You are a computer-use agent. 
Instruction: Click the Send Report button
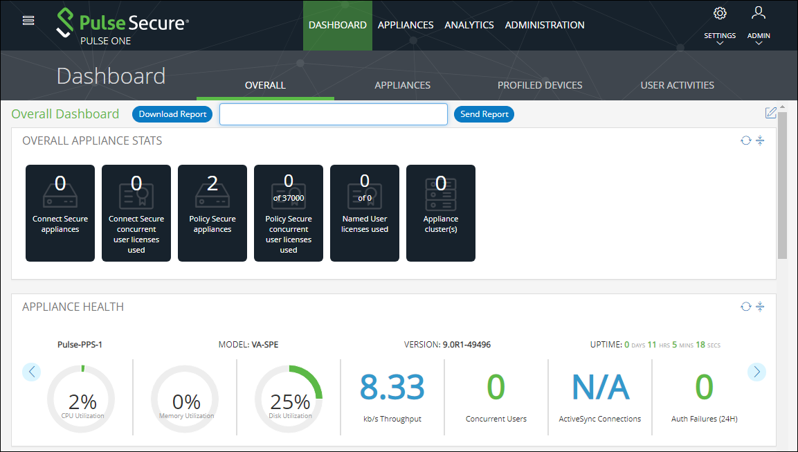(484, 114)
